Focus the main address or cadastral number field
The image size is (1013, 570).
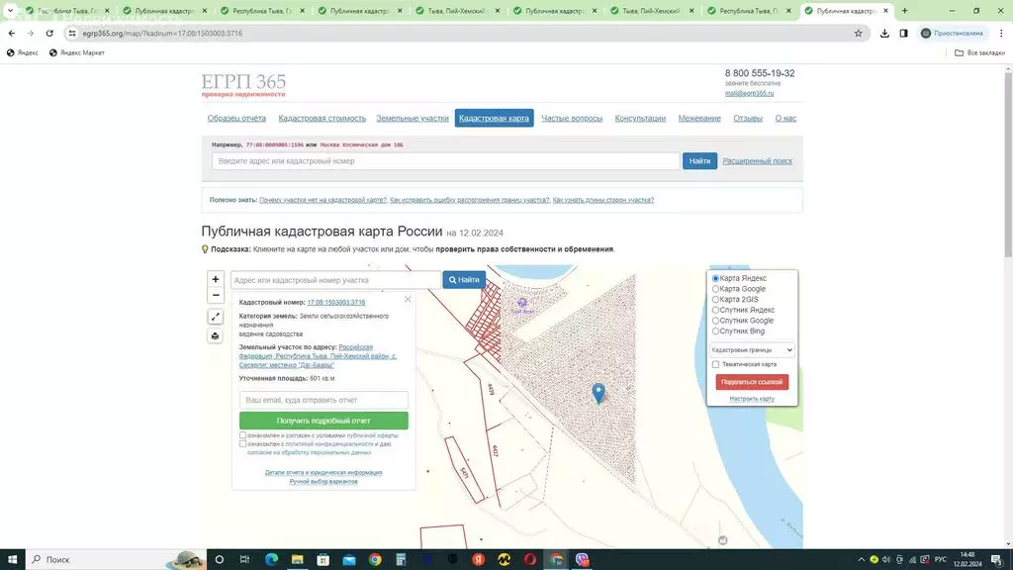coord(446,161)
